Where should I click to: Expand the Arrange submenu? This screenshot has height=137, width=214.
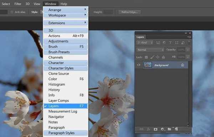pyautogui.click(x=66, y=10)
